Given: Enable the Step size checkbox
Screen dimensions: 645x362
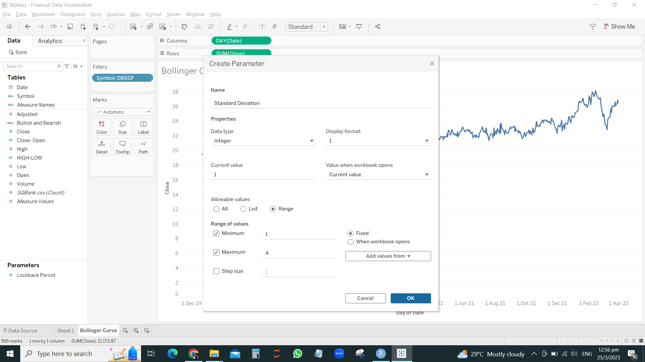Looking at the screenshot, I should tap(216, 271).
